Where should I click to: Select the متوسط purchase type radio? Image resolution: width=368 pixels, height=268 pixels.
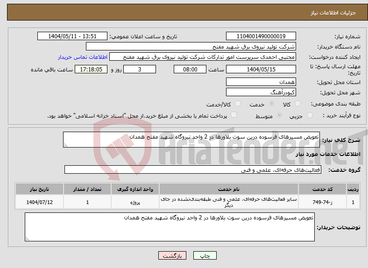pyautogui.click(x=279, y=115)
